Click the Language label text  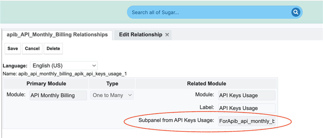pos(15,66)
